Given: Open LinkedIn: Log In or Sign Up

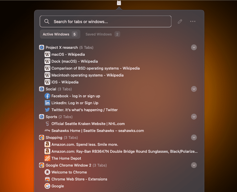Looking at the screenshot, I should coord(75,103).
